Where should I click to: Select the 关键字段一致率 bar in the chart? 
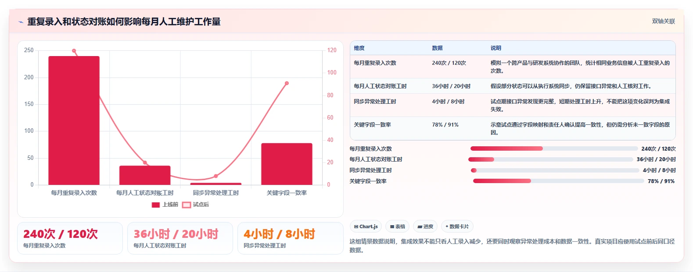pos(287,164)
